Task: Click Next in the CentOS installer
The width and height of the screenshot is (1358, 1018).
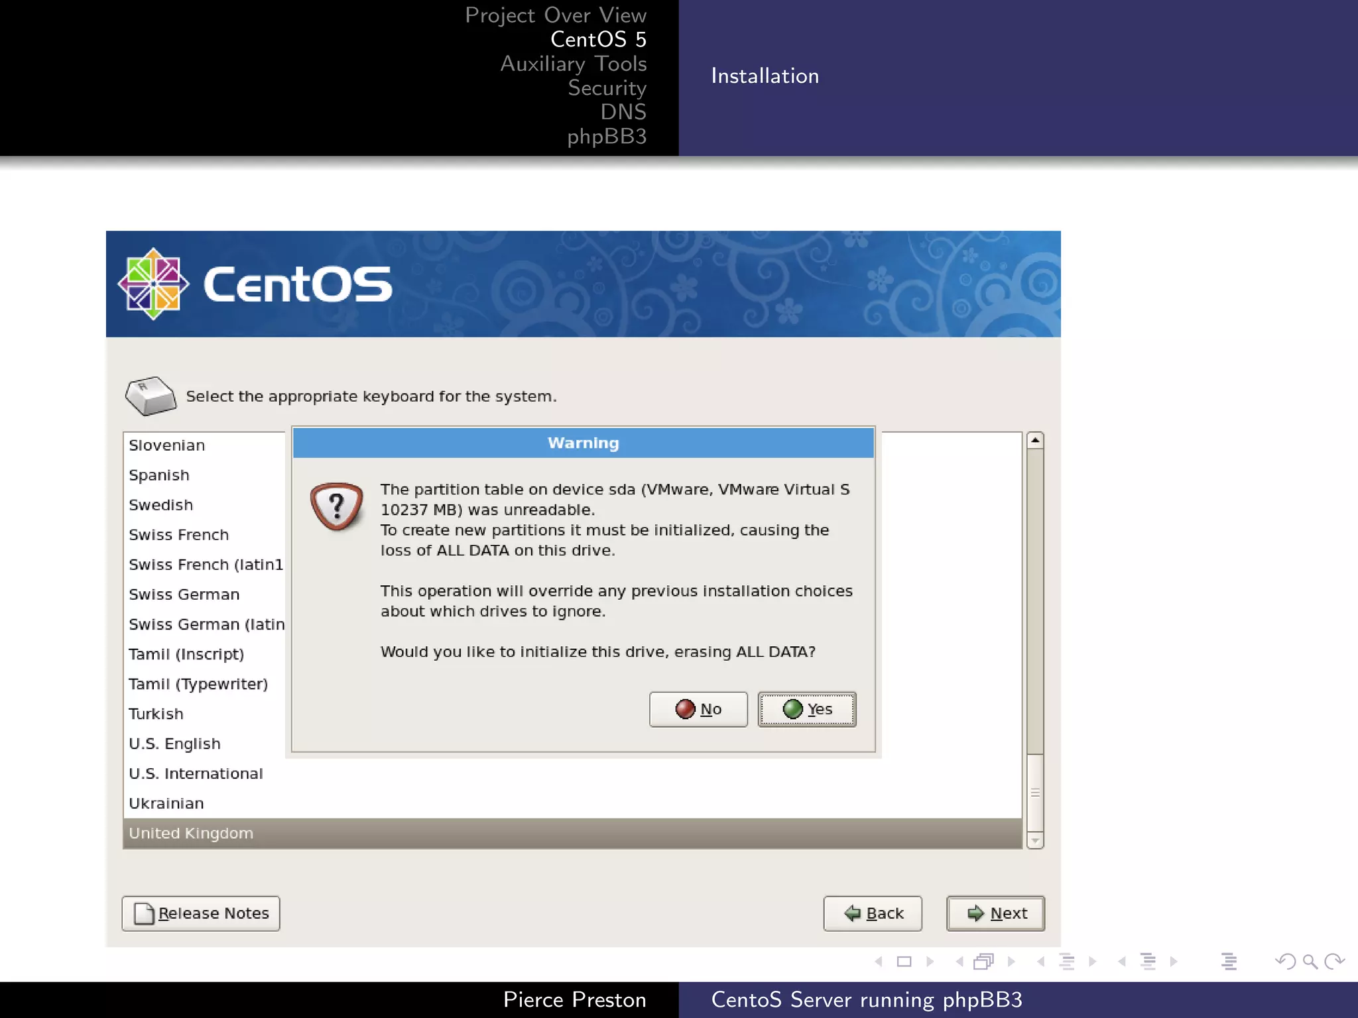Action: [995, 913]
